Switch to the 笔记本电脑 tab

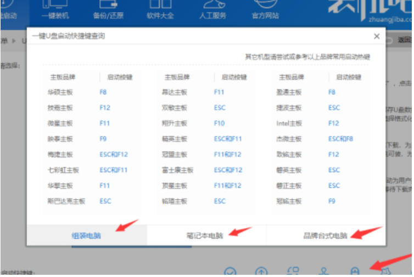(206, 235)
